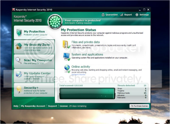Screen dimensions: 170x124
Task: Click the Virus: 1 statistics row
Action: (132, 88)
